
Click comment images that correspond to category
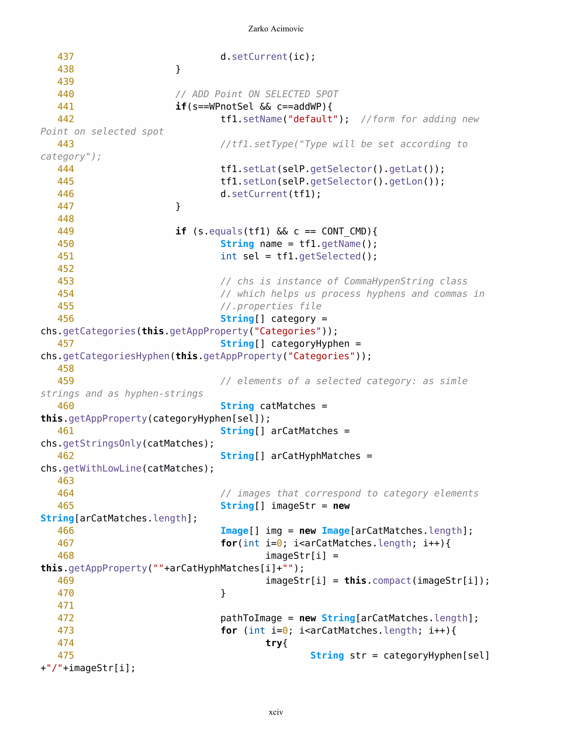349,493
